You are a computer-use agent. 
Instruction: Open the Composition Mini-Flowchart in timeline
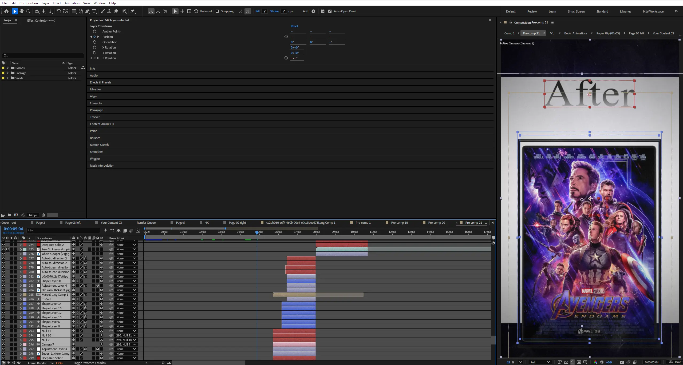(x=112, y=231)
